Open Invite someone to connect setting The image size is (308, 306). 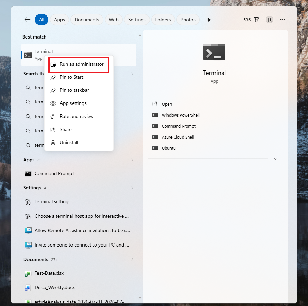pos(79,245)
